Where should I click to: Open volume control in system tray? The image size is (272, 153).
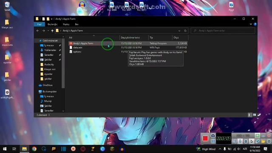click(x=239, y=149)
